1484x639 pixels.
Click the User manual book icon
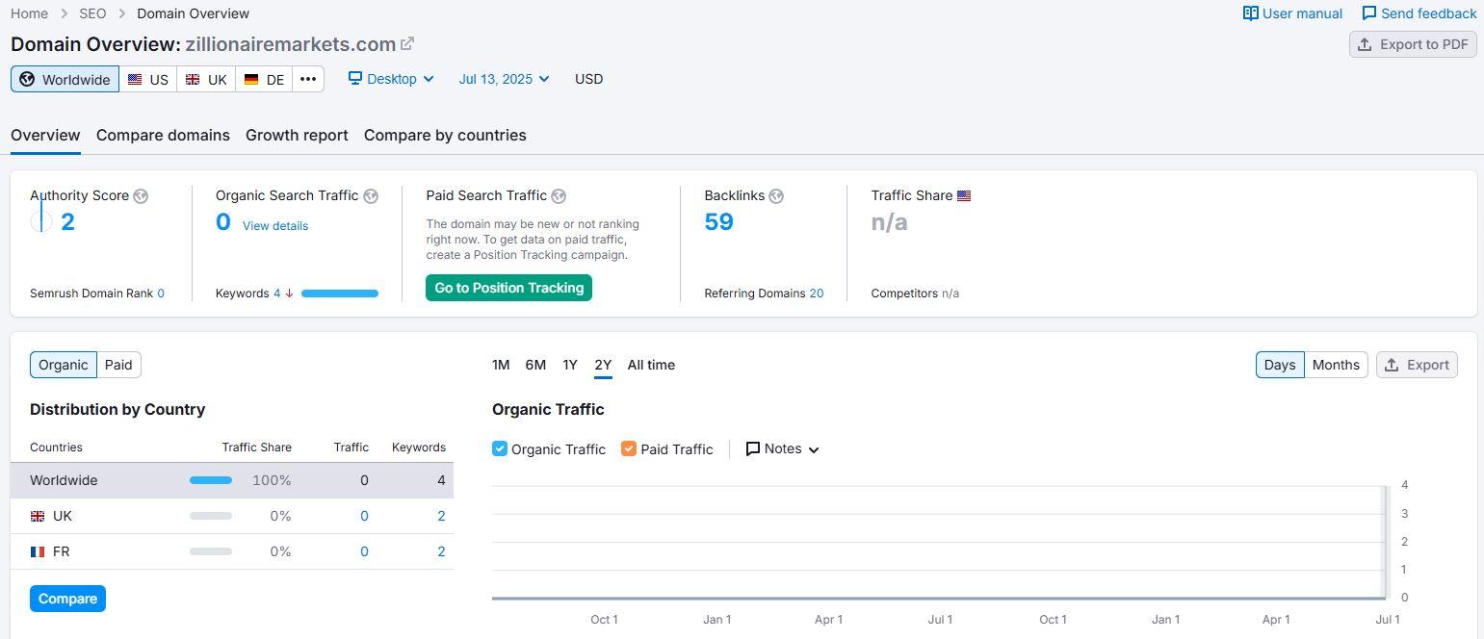point(1251,13)
